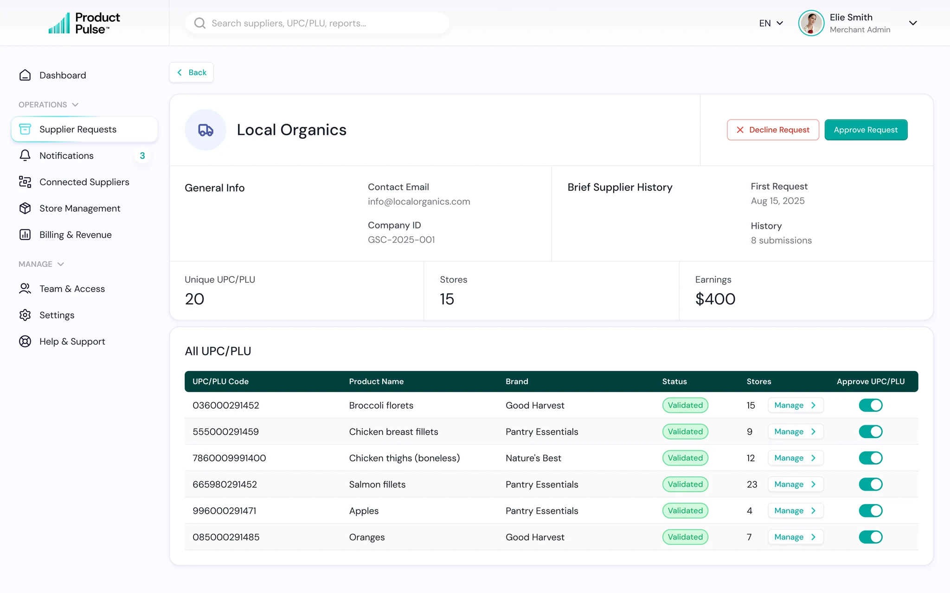Open Manage stores for Apples
Viewport: 950px width, 593px height.
[x=796, y=511]
